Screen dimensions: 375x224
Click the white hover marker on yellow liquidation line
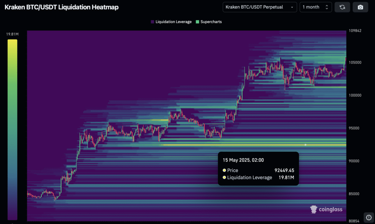click(x=305, y=145)
